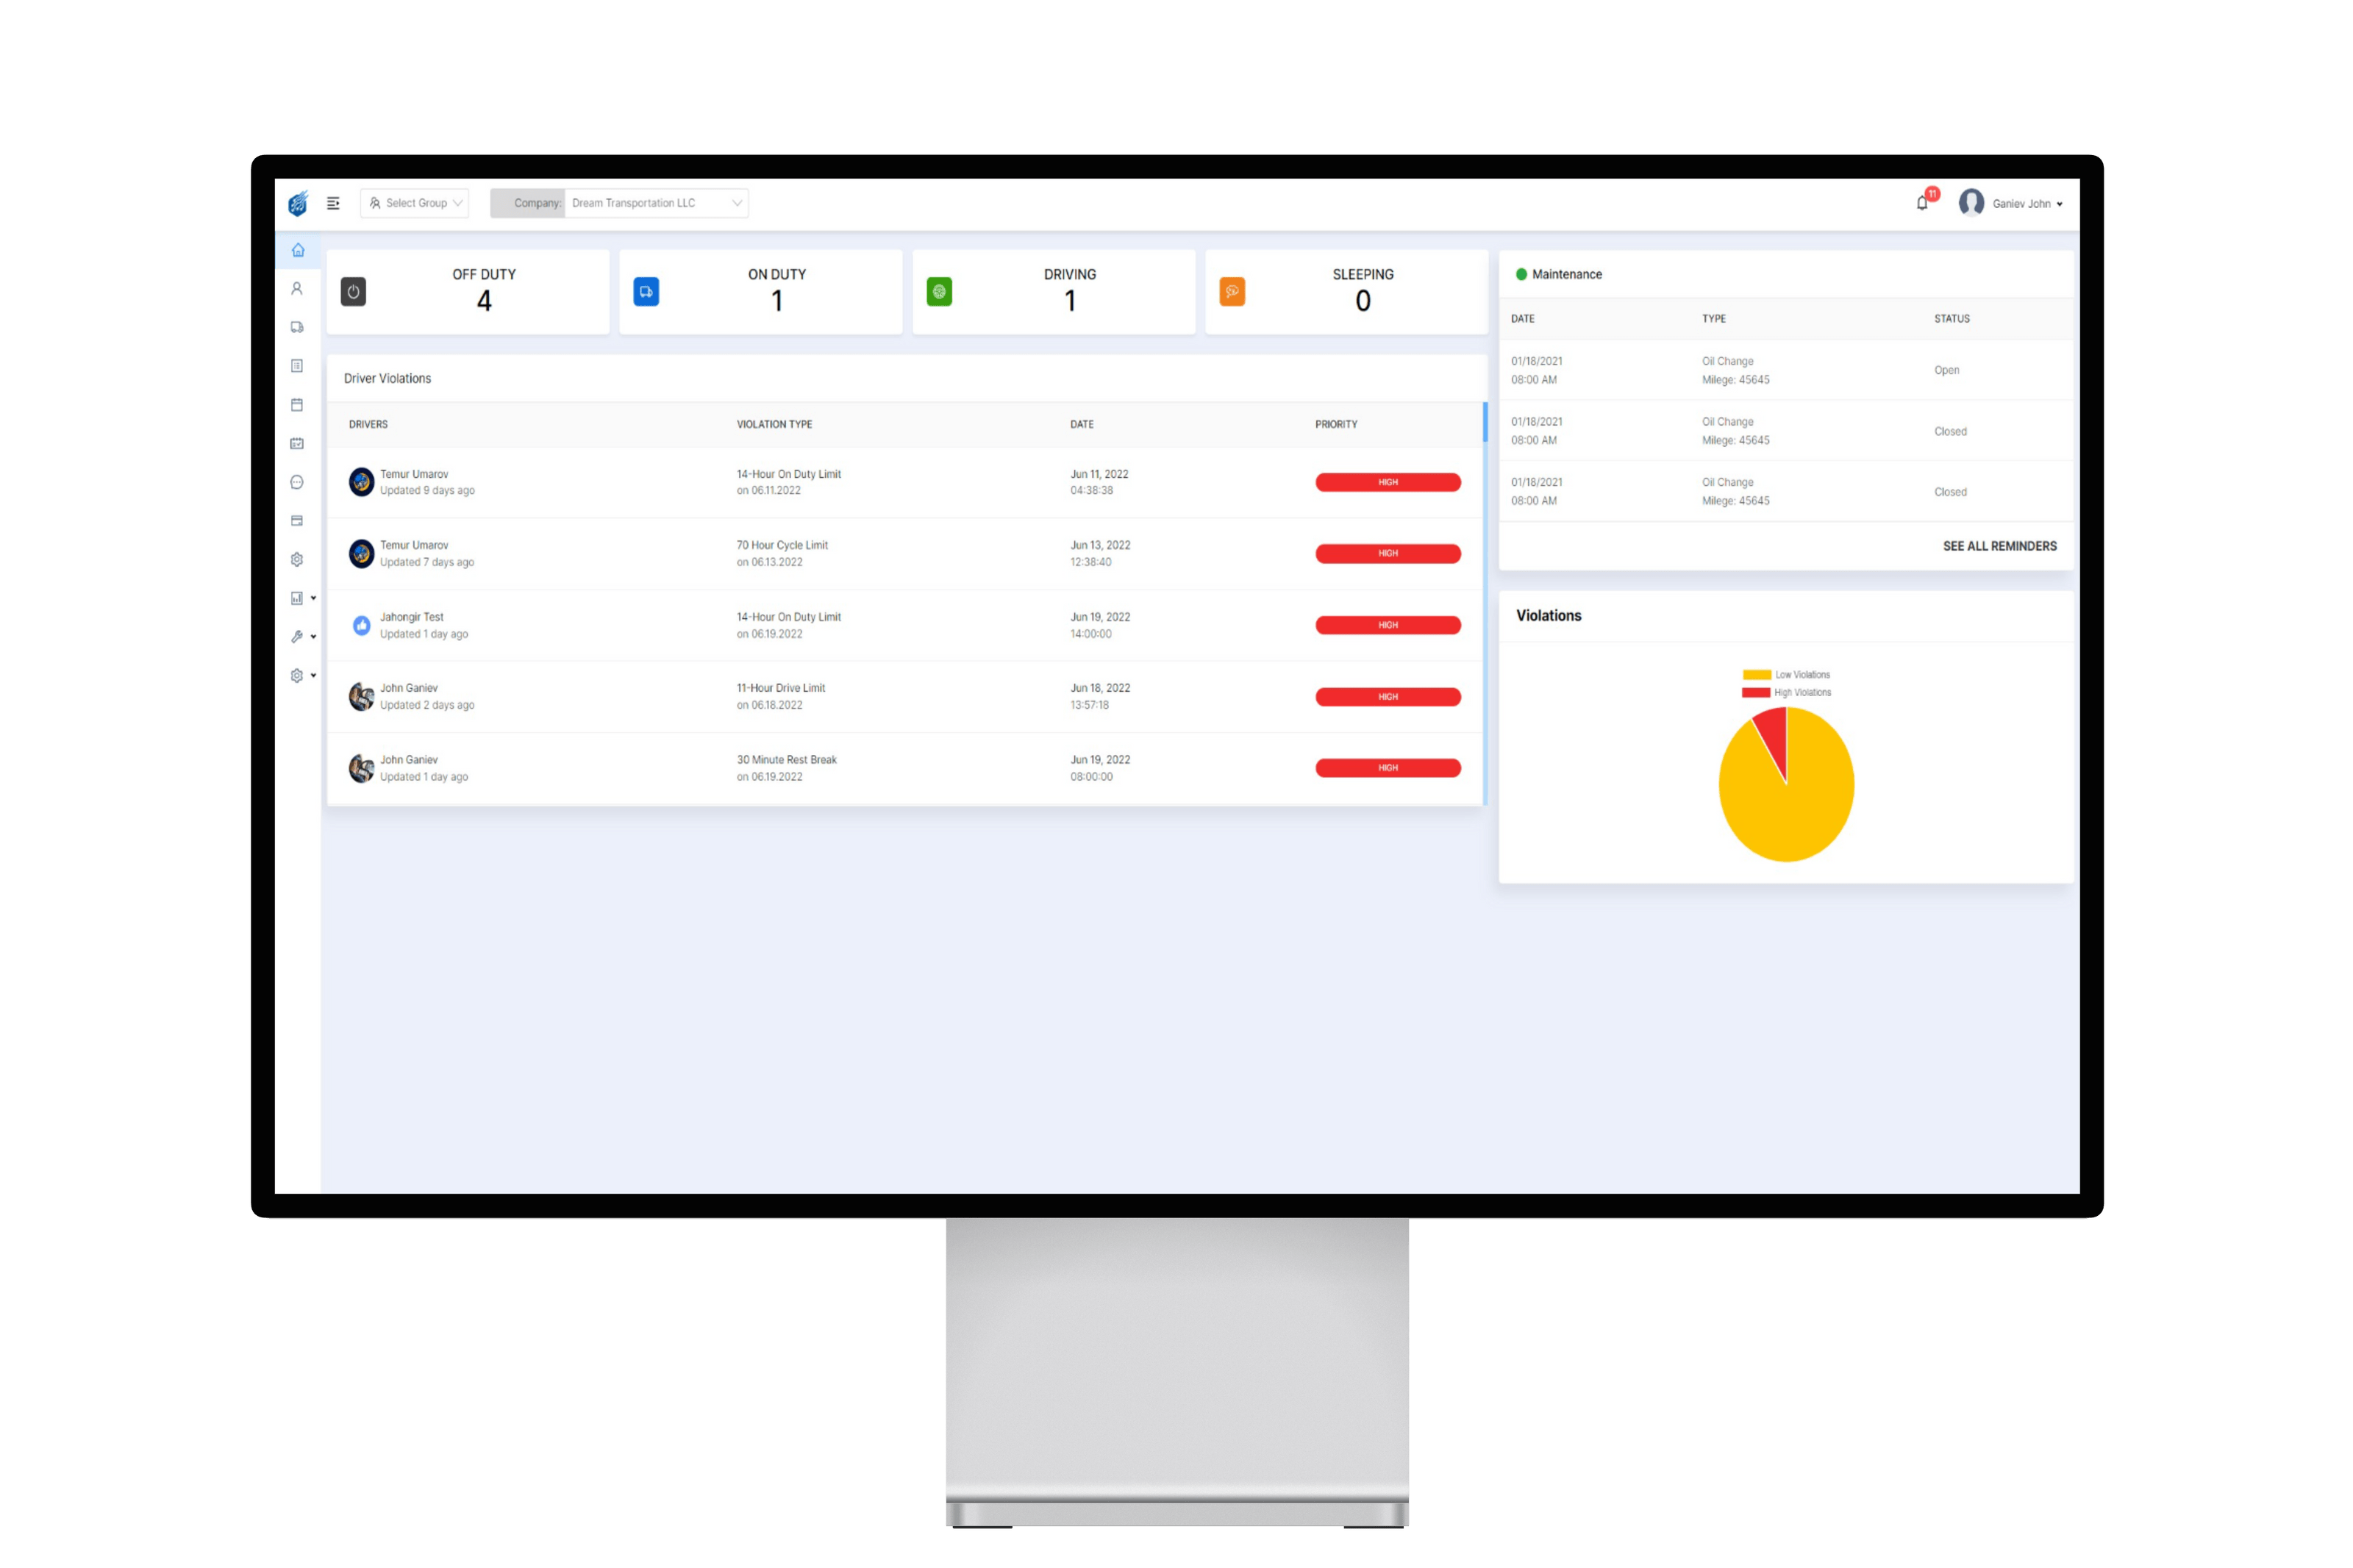The image size is (2353, 1568).
Task: Open the Select Group dropdown
Action: (414, 203)
